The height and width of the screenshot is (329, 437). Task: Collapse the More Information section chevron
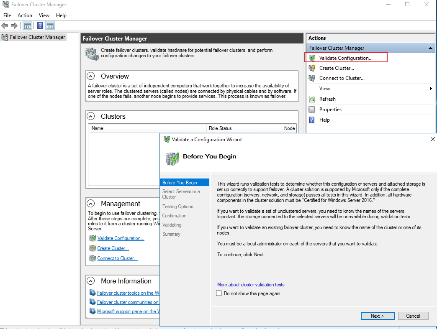91,281
